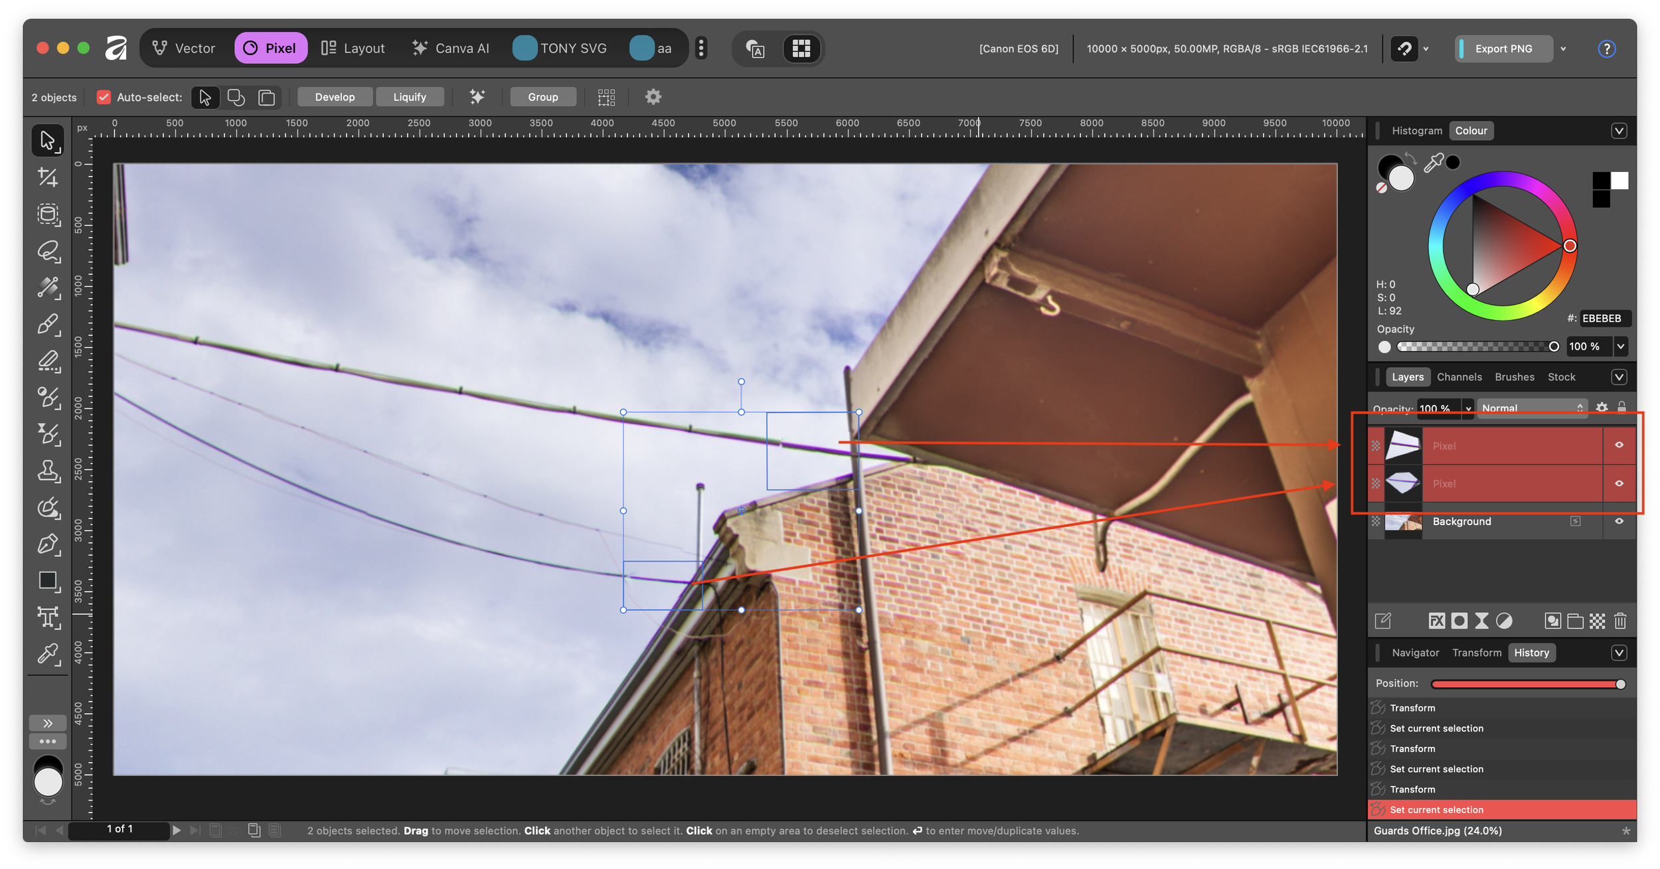Screen dimensions: 1660x869
Task: Hide the top Pixel layer
Action: click(x=1619, y=445)
